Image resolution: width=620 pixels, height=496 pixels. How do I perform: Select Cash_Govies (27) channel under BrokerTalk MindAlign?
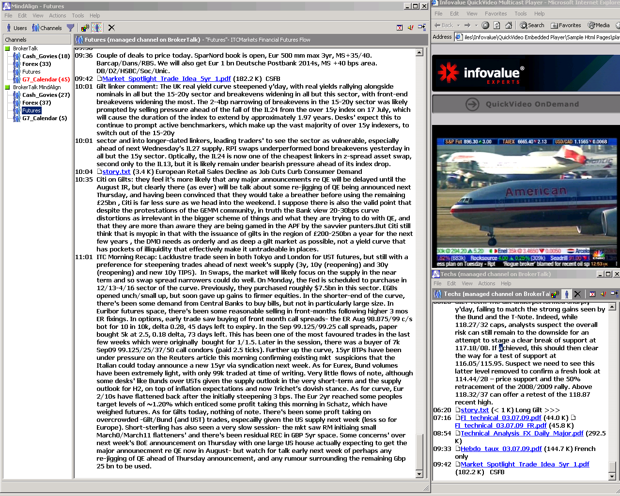tap(46, 95)
